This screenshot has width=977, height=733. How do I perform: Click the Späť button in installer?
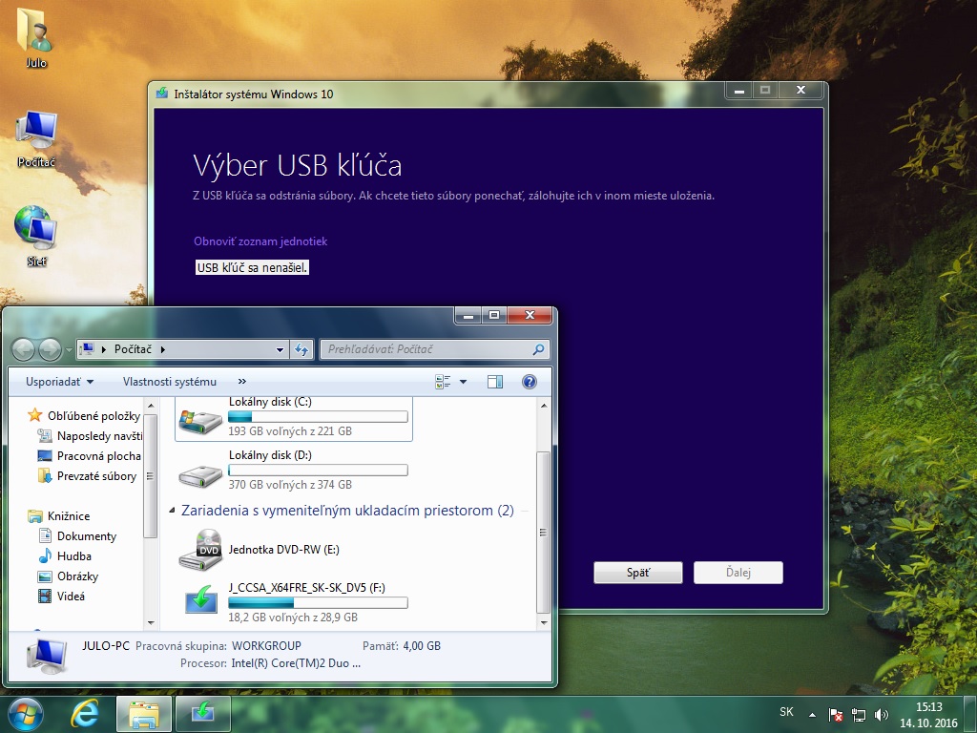[638, 573]
